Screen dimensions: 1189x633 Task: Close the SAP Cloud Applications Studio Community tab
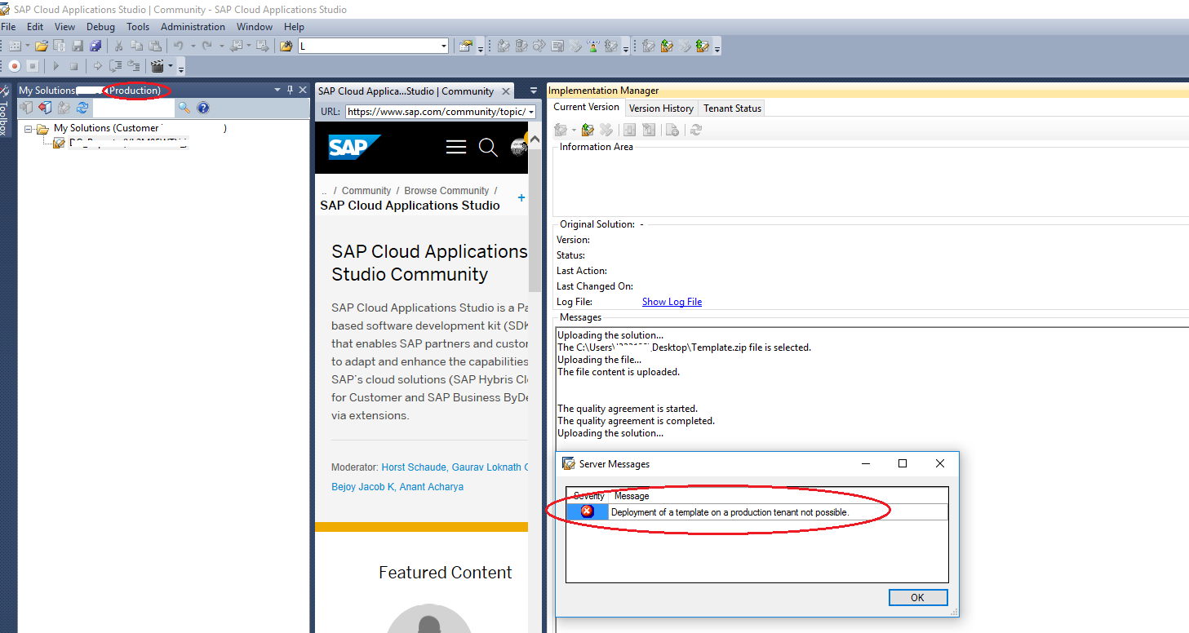[x=506, y=91]
